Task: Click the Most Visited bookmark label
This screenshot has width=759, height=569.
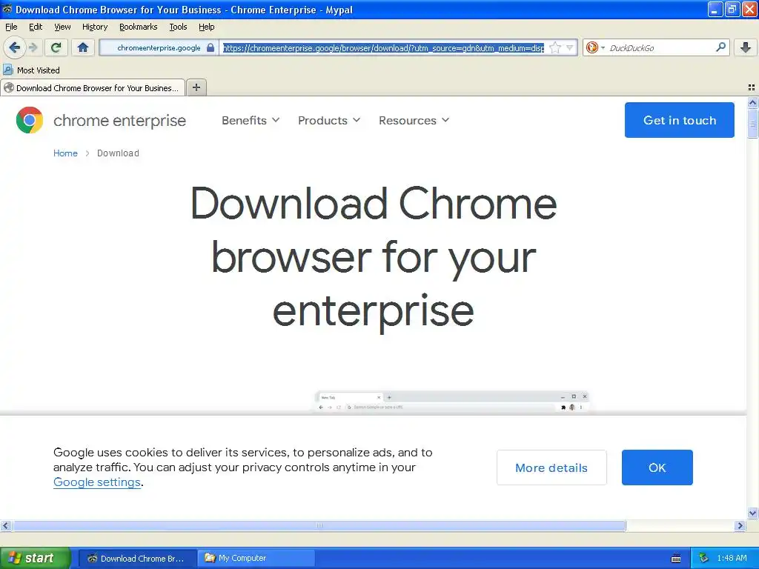Action: click(39, 70)
